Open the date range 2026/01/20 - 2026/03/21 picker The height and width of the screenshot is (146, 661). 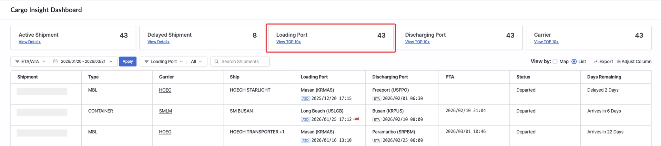coord(83,61)
